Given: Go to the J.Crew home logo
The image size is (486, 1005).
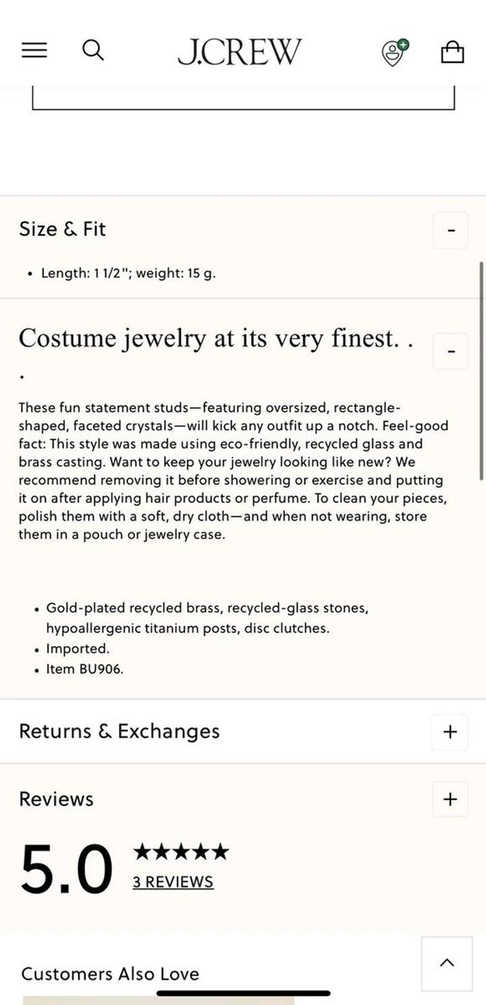Looking at the screenshot, I should [240, 52].
